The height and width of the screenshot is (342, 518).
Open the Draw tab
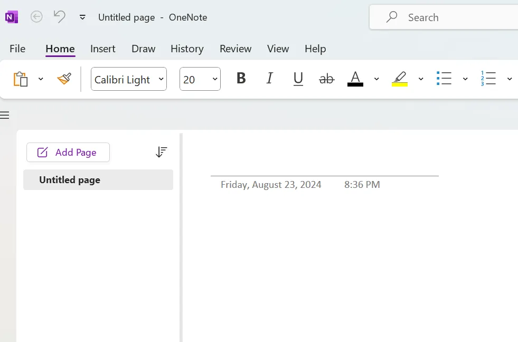pyautogui.click(x=144, y=49)
